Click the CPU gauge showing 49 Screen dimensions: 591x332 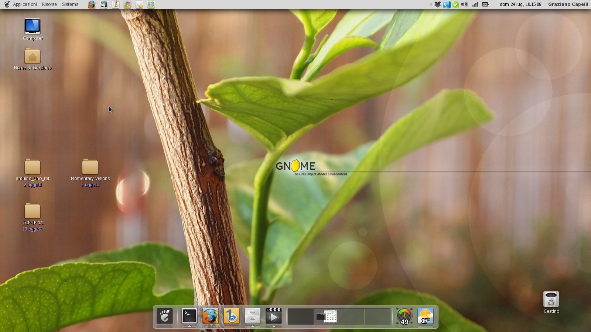tap(404, 316)
